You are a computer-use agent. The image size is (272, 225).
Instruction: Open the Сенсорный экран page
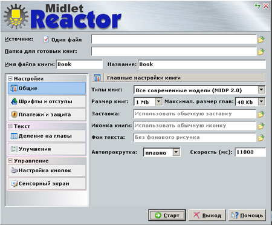[47, 184]
